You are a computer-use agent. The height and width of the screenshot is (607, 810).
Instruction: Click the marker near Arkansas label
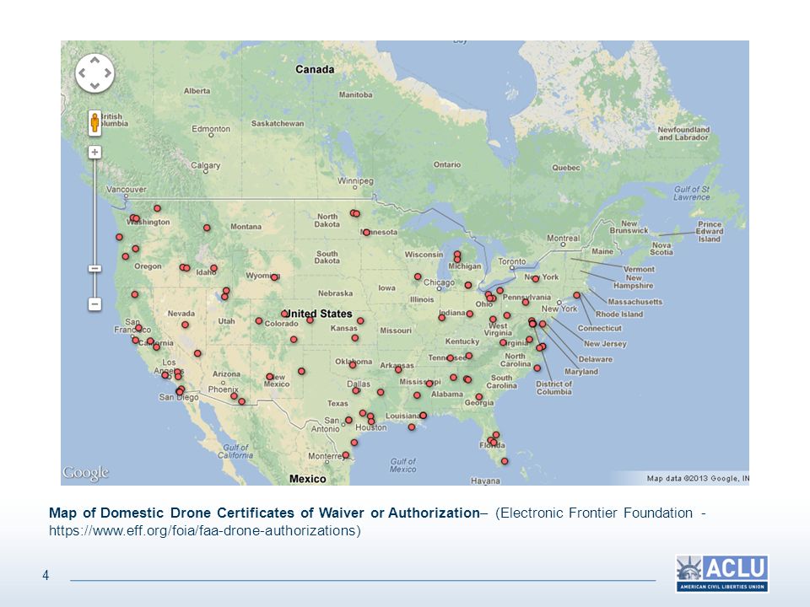[398, 369]
